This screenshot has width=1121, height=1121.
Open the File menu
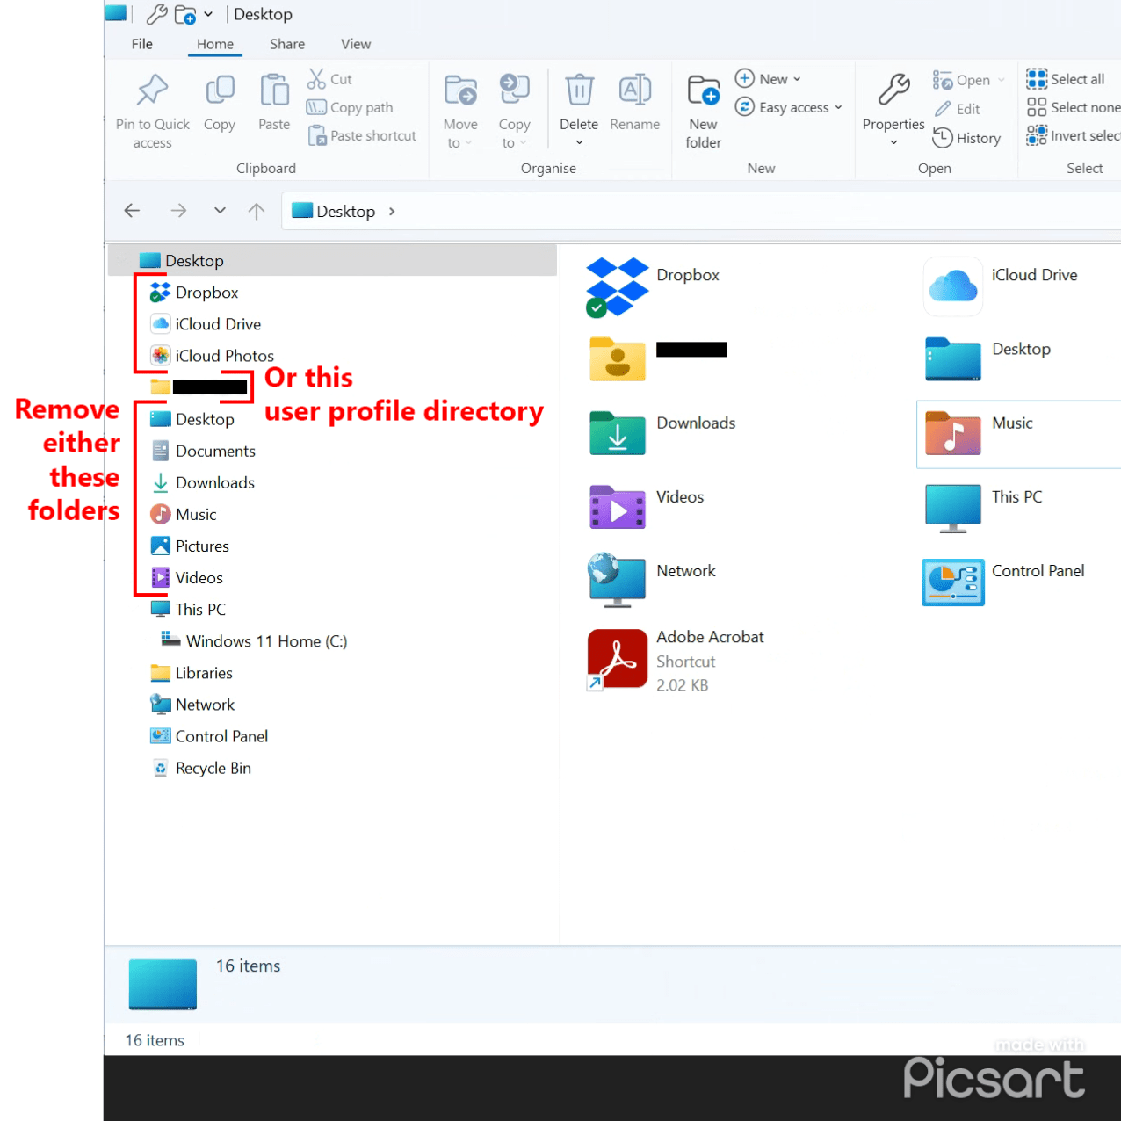click(142, 44)
